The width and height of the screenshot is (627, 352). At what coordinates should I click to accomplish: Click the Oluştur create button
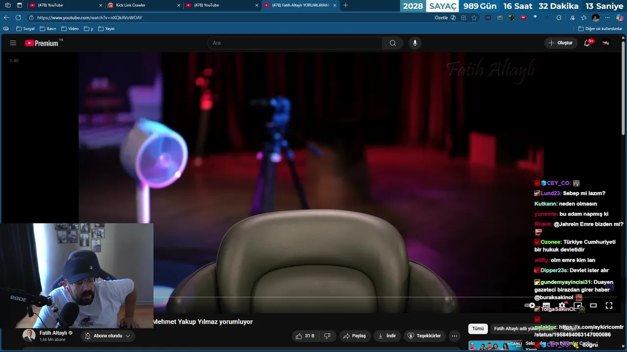[560, 43]
